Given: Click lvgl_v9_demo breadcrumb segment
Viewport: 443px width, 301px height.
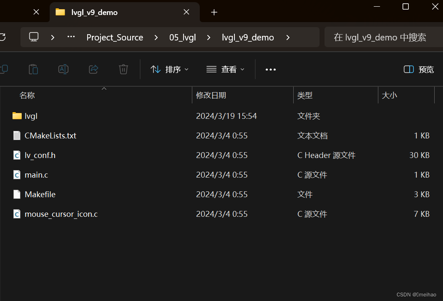Looking at the screenshot, I should 248,37.
